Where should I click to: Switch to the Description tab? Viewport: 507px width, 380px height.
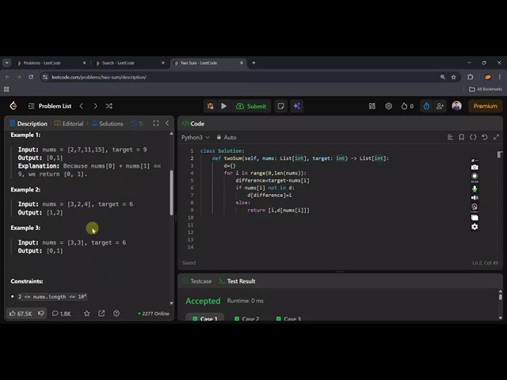(29, 123)
